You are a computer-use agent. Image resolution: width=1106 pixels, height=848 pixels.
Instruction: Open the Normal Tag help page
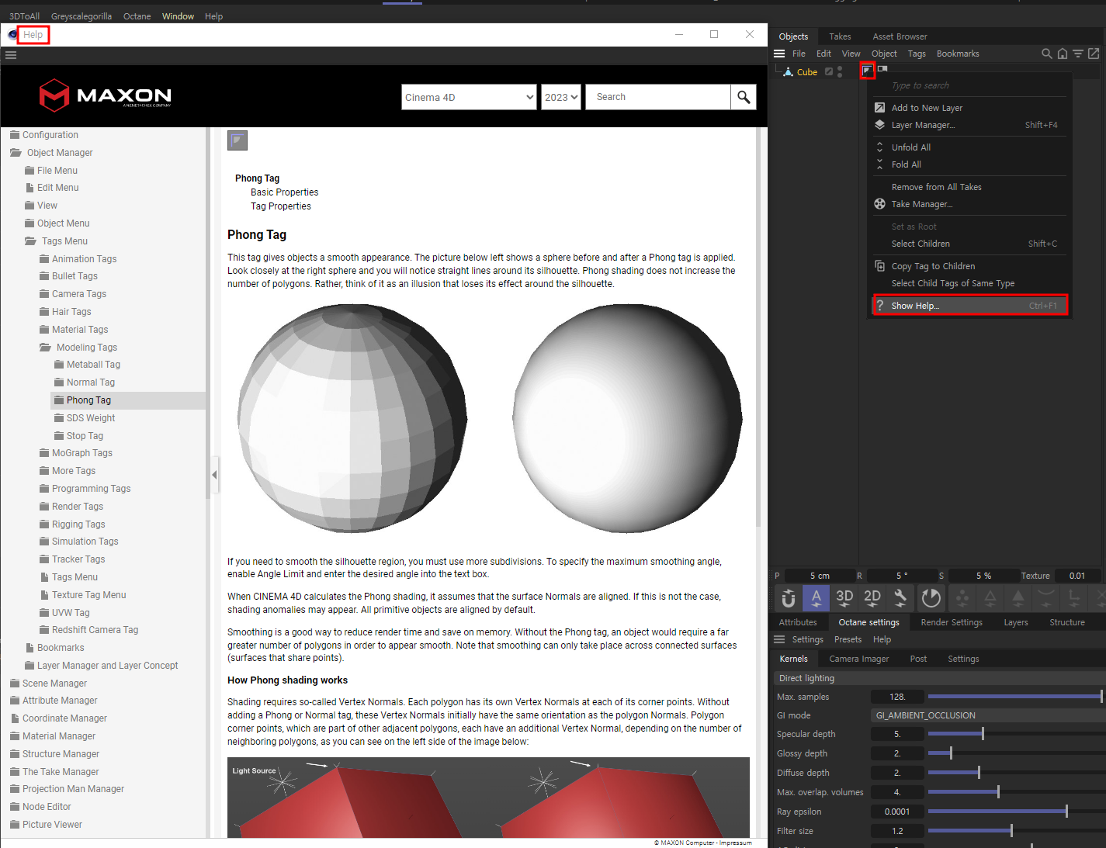coord(90,382)
